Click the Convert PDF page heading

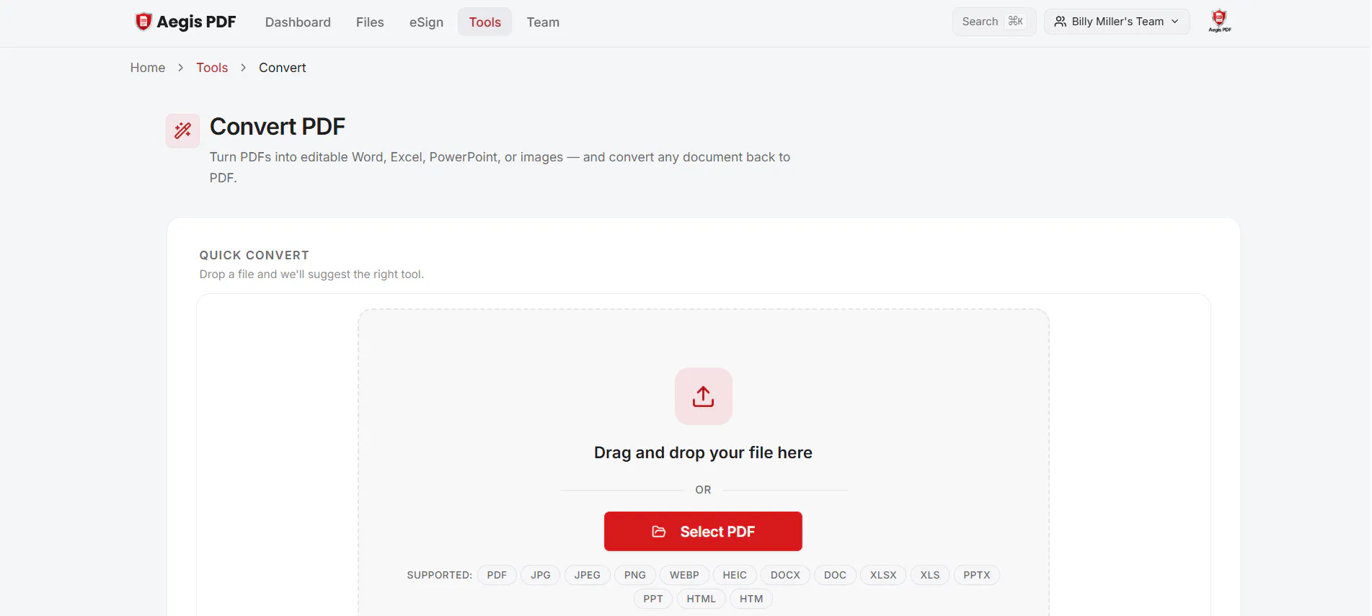(278, 127)
